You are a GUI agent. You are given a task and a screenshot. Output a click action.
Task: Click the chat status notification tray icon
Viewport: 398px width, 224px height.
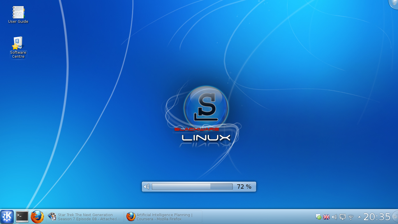[x=318, y=217]
